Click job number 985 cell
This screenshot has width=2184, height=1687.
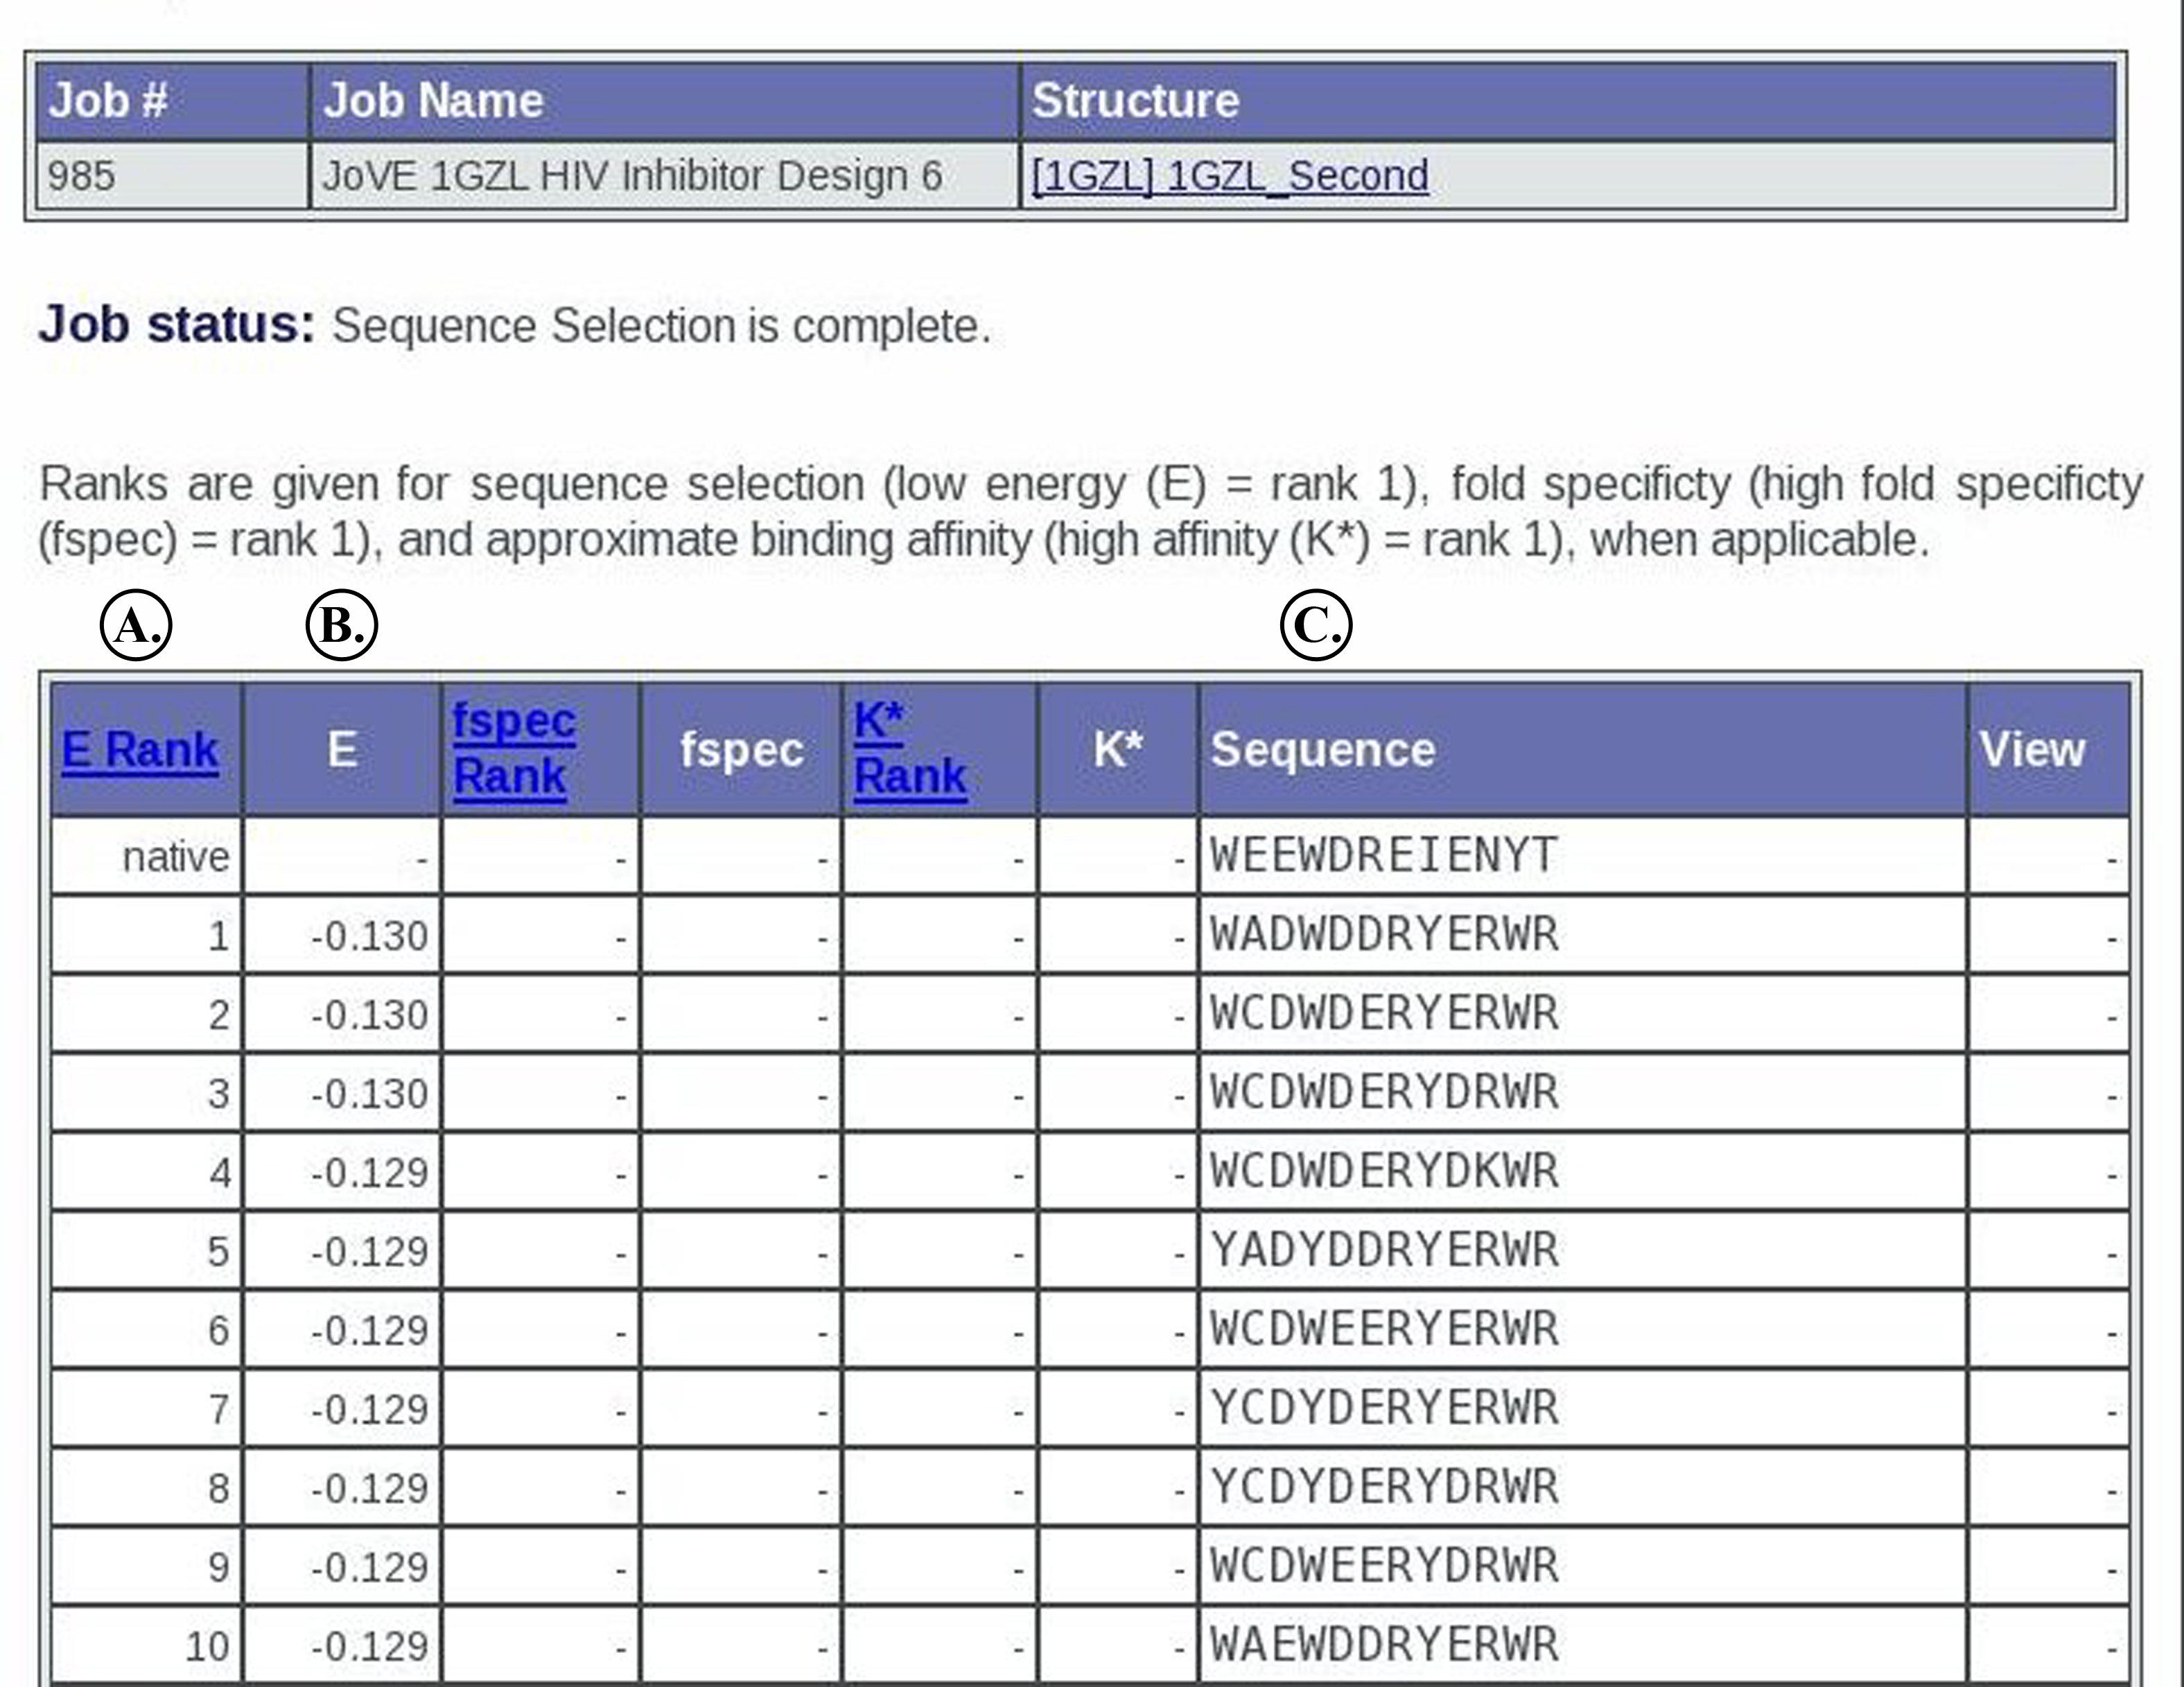coord(82,176)
